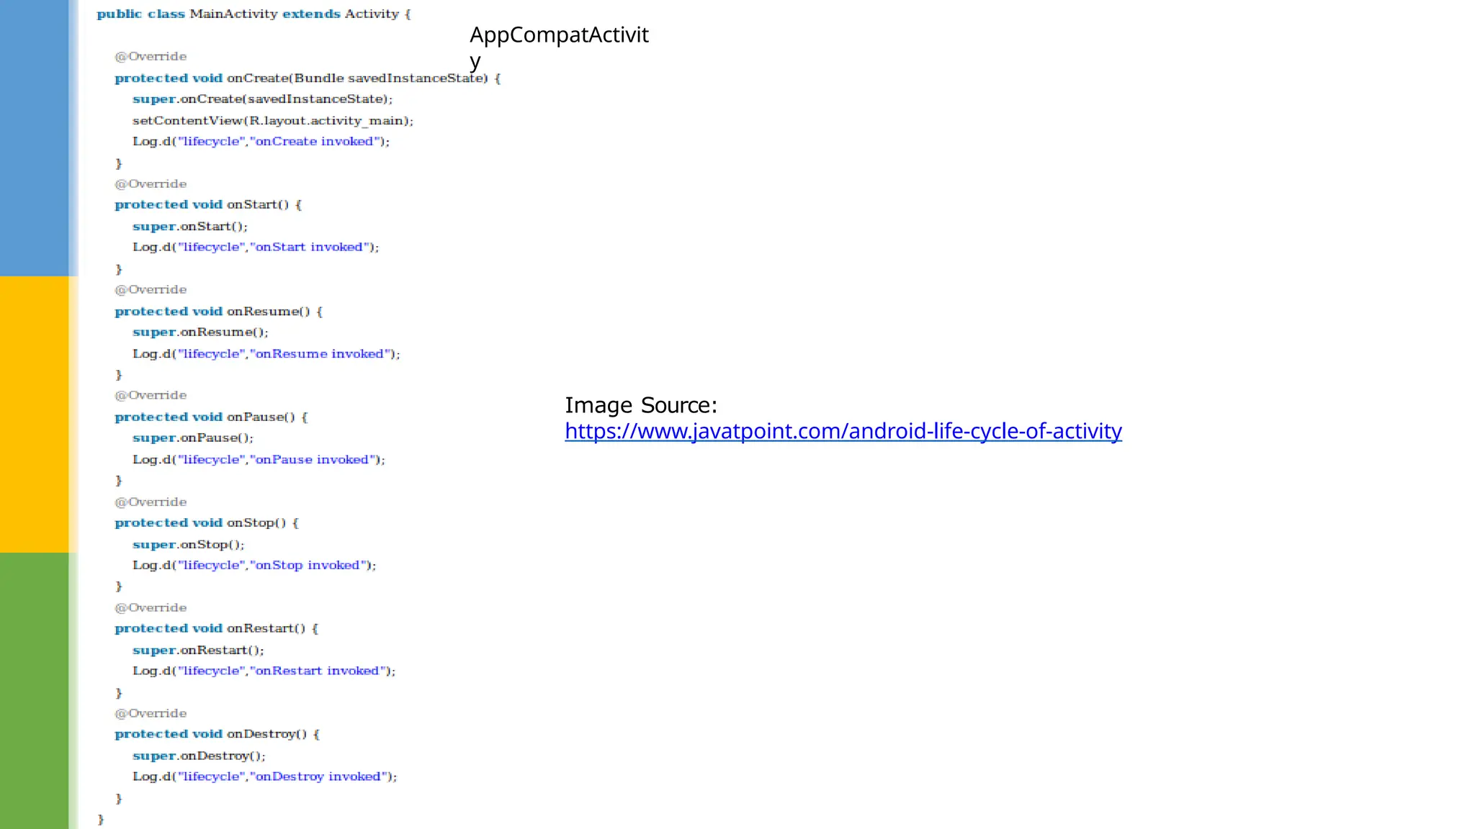Click 'super.onCreate(savedInstanceState);' line
The width and height of the screenshot is (1475, 829).
coord(263,99)
